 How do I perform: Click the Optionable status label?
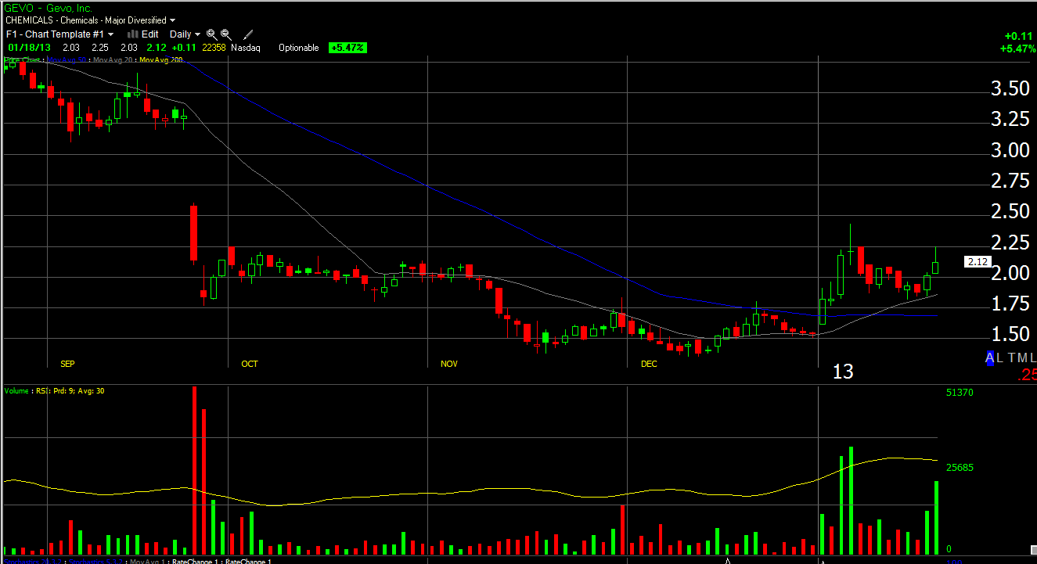[299, 48]
